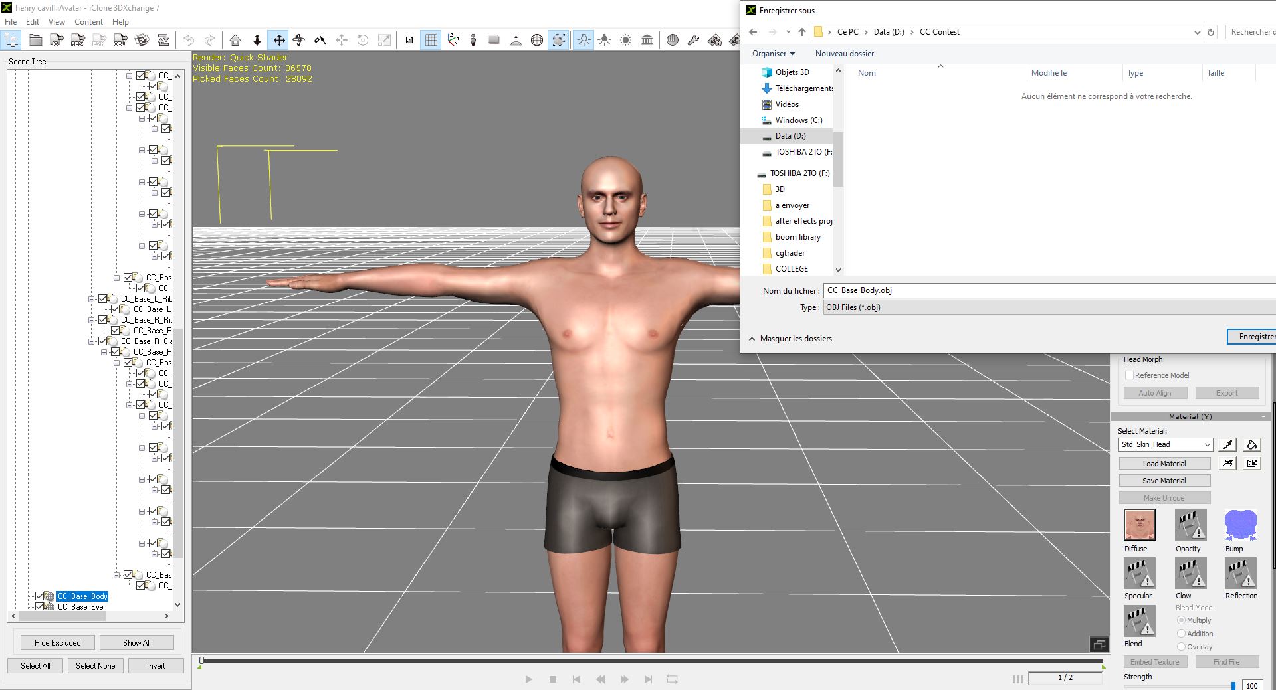Click the viewport restore window icon

pos(1099,644)
